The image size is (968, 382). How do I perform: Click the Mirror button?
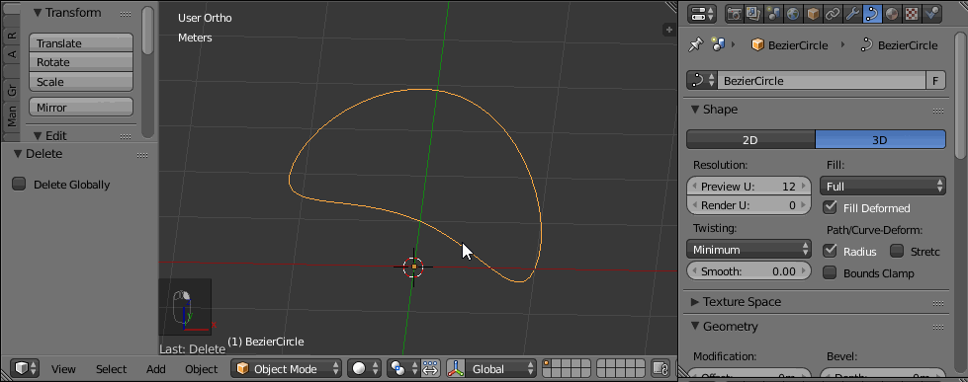click(x=81, y=107)
